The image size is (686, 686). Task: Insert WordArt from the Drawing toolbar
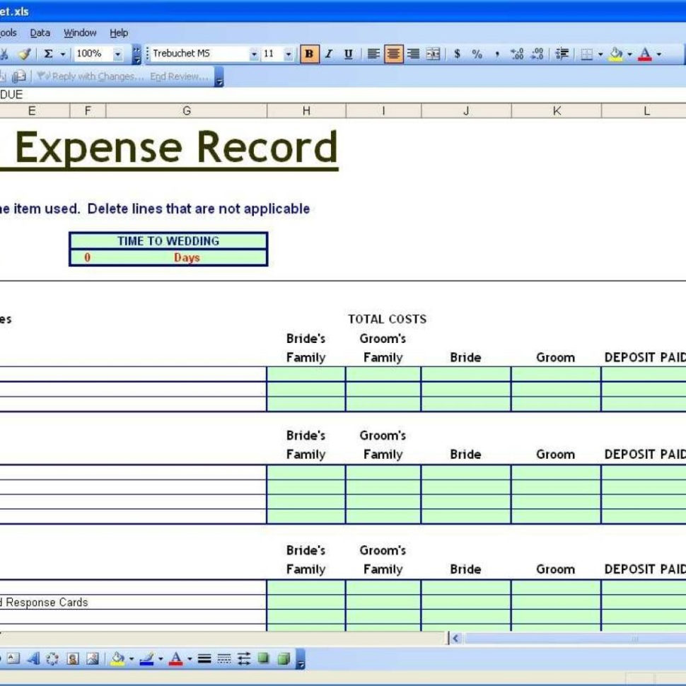click(33, 659)
